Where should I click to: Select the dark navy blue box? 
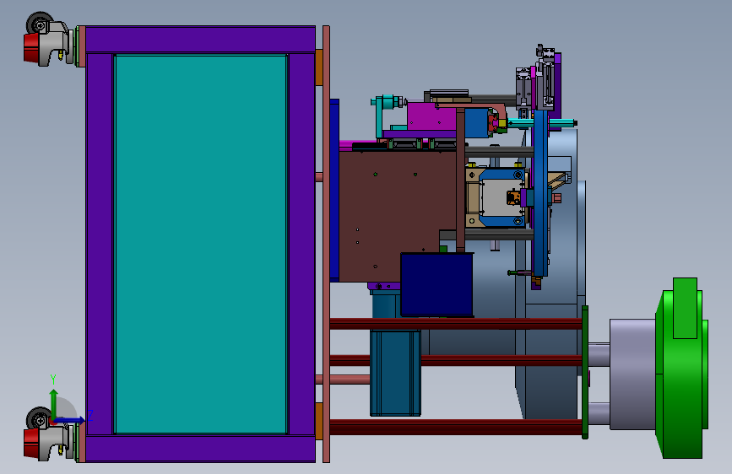pos(437,284)
